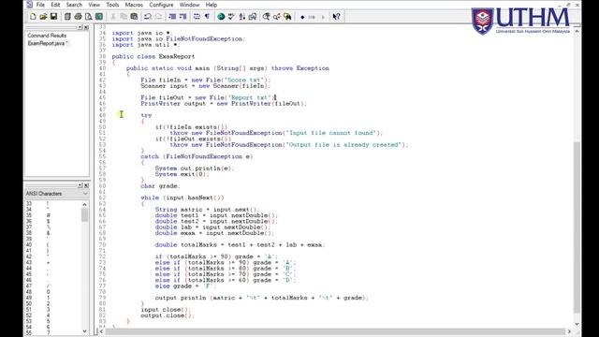This screenshot has height=337, width=599.
Task: Click the Cut scissors icon
Action: (113, 17)
